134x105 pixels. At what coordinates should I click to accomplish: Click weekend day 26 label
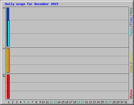click(106, 102)
